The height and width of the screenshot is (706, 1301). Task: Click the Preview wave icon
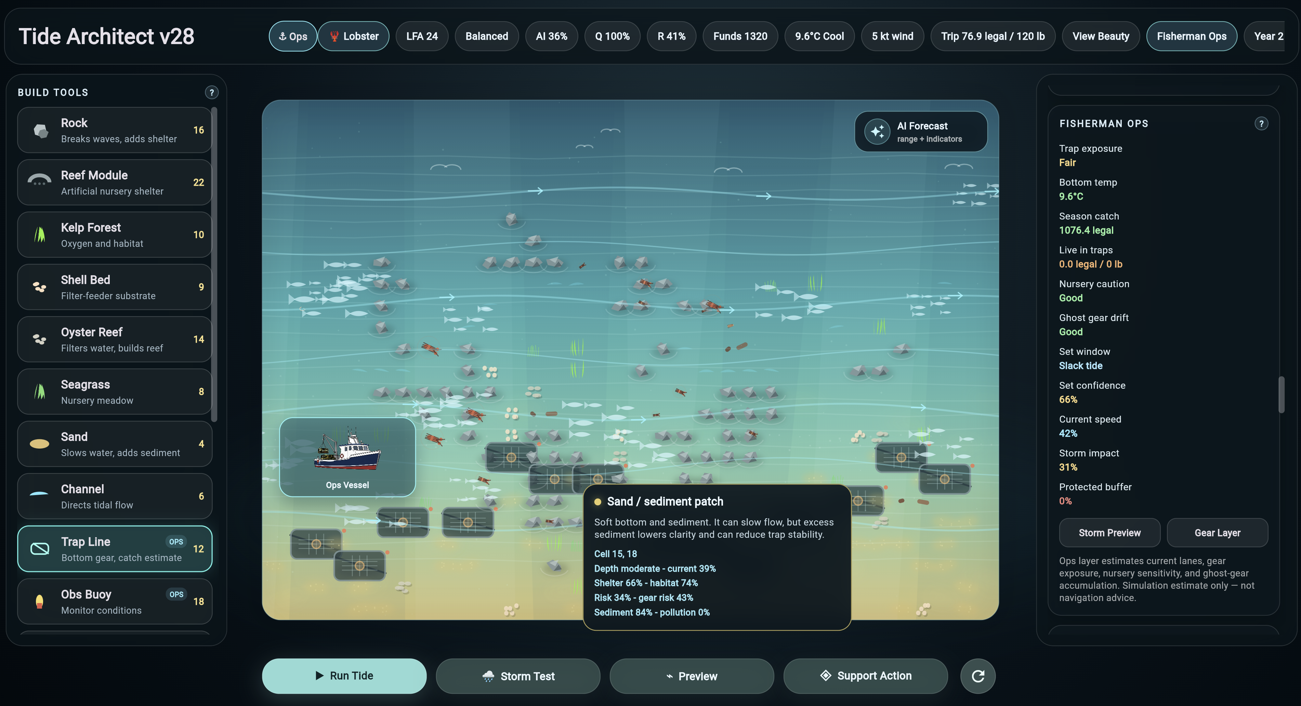(x=670, y=676)
